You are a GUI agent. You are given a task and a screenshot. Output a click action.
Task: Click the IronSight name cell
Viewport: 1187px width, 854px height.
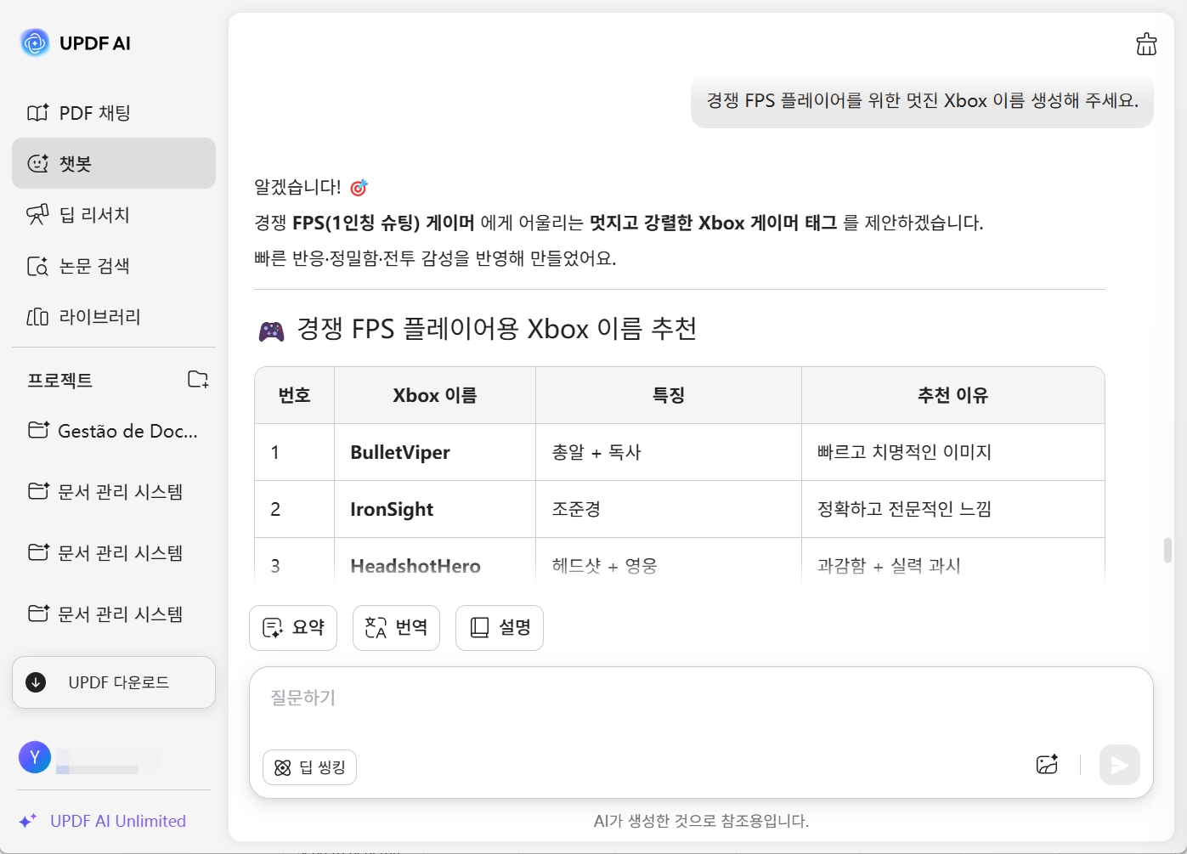coord(435,509)
